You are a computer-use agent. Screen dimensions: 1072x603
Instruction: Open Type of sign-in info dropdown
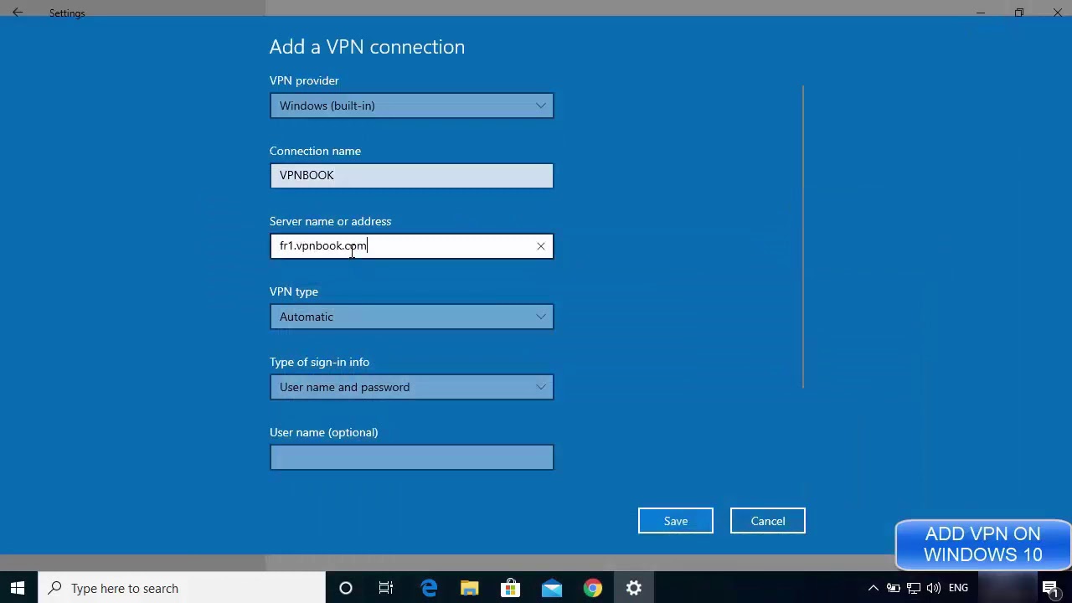tap(411, 387)
